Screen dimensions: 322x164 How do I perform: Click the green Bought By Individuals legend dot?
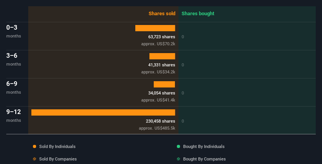pyautogui.click(x=178, y=146)
